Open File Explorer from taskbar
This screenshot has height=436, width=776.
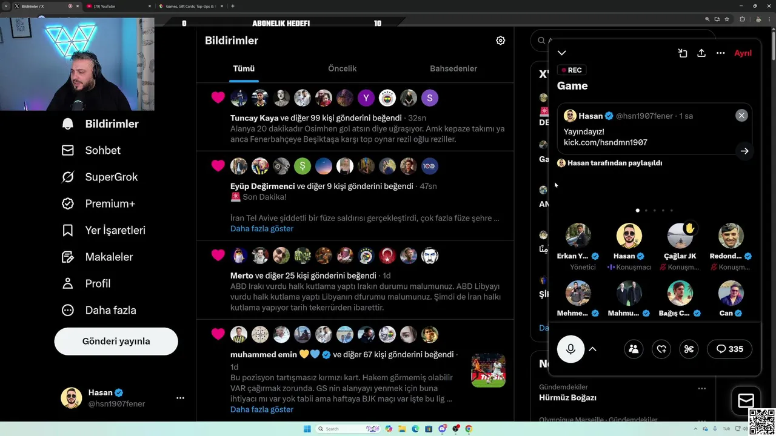pyautogui.click(x=402, y=429)
